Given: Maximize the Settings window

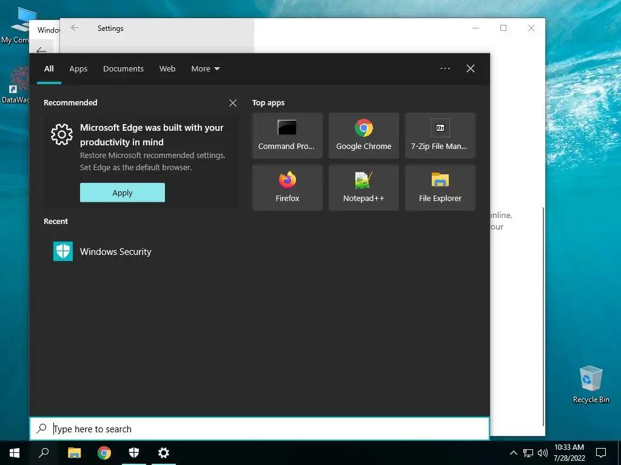Looking at the screenshot, I should [x=503, y=28].
